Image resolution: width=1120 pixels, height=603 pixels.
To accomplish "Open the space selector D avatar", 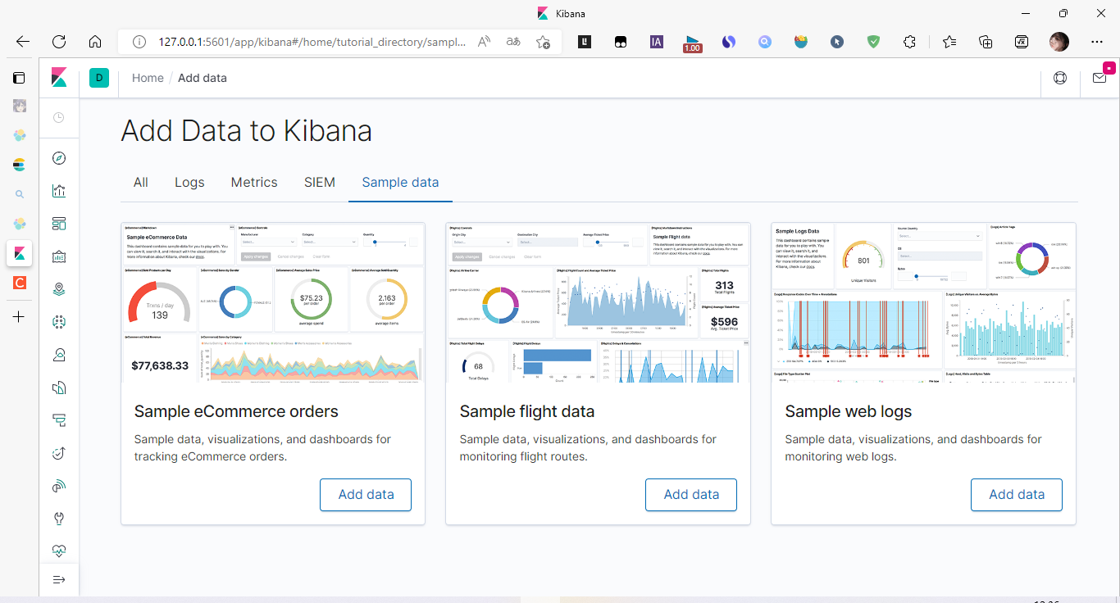I will (99, 78).
